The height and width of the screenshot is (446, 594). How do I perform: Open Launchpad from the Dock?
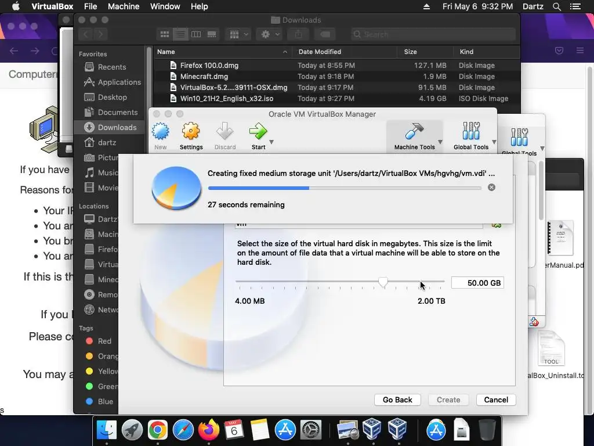132,430
